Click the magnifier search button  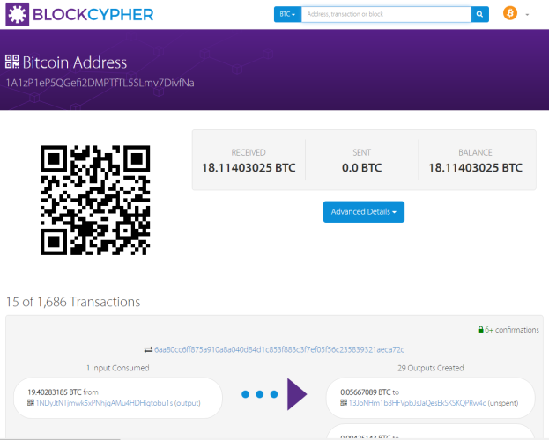479,14
